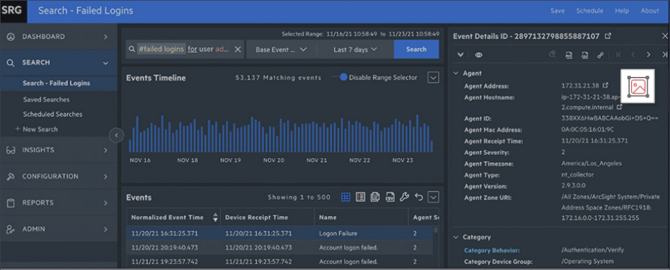Open the wrench settings icon in Events toolbar
The width and height of the screenshot is (670, 270).
coord(404,197)
